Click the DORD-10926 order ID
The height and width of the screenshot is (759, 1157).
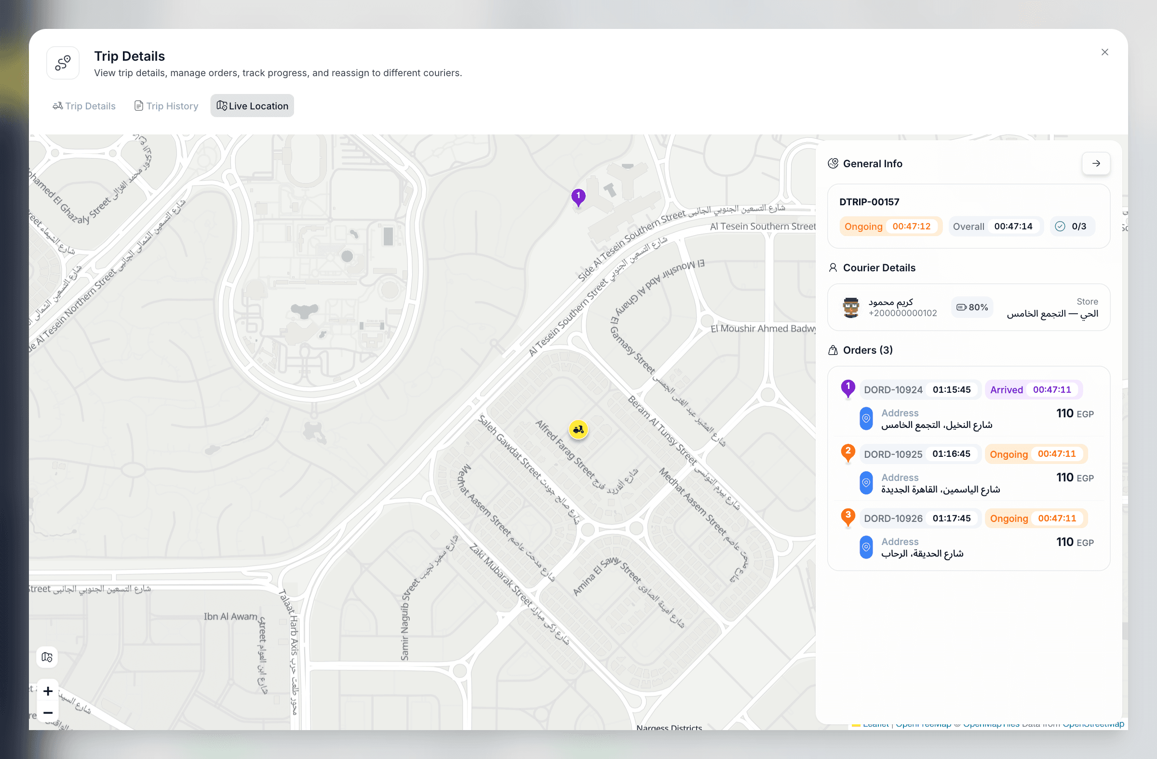point(893,519)
